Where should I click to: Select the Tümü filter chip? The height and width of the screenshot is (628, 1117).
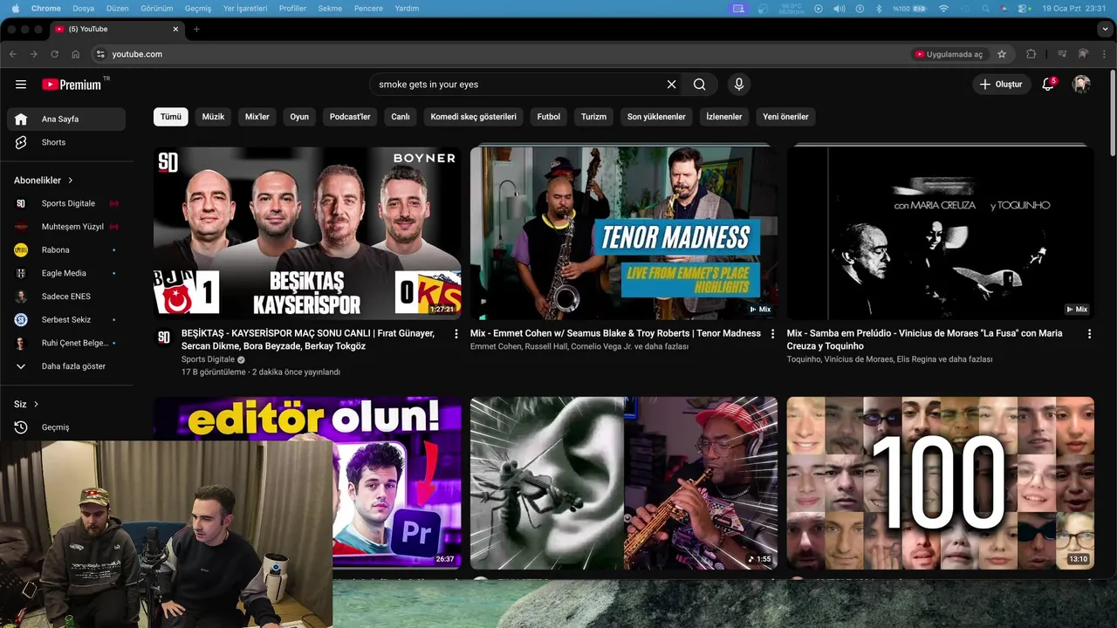(x=171, y=117)
